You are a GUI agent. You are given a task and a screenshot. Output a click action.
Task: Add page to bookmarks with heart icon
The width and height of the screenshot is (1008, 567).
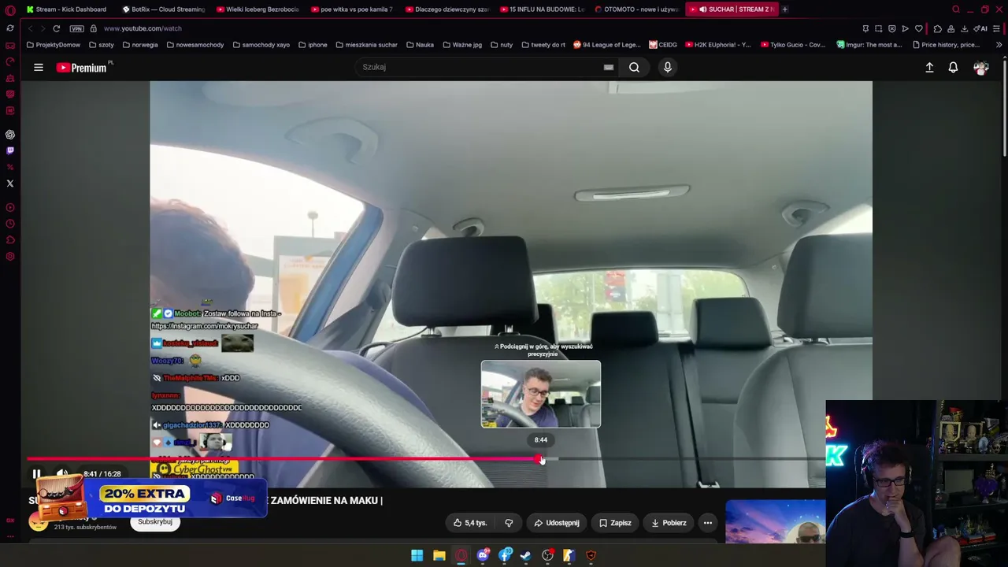point(919,28)
